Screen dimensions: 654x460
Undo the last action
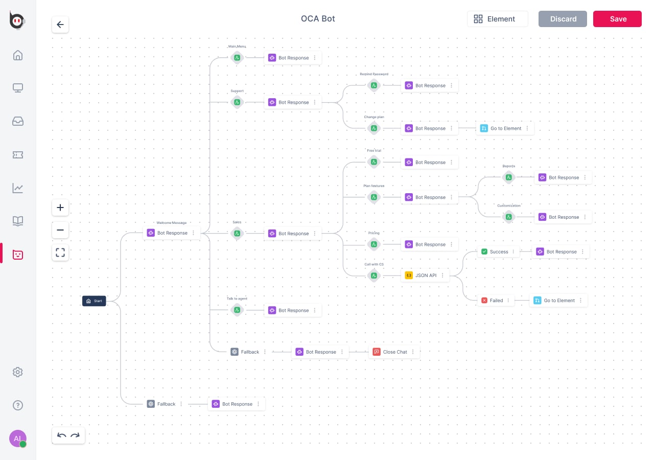click(62, 435)
